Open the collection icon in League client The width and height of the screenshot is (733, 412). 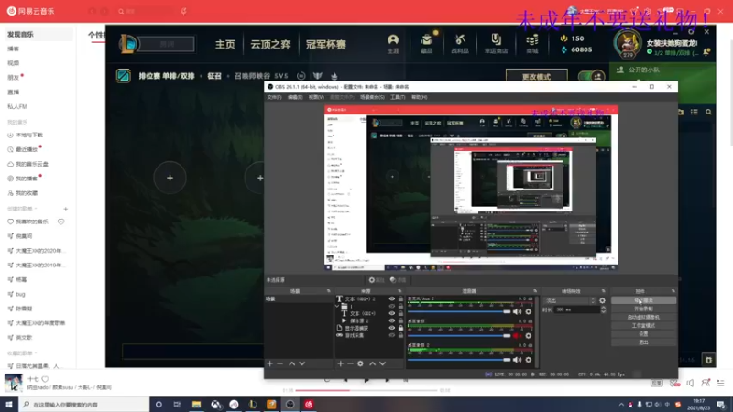point(426,43)
